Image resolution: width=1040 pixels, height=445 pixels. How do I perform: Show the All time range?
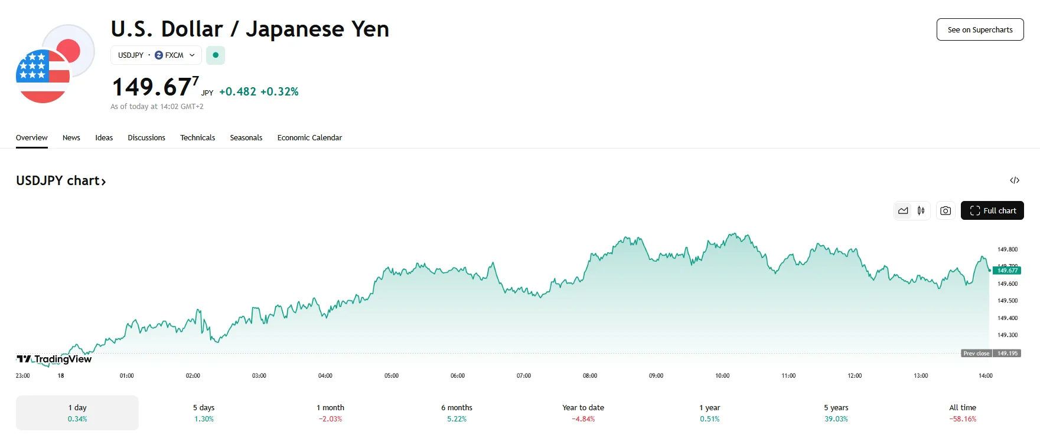click(962, 413)
